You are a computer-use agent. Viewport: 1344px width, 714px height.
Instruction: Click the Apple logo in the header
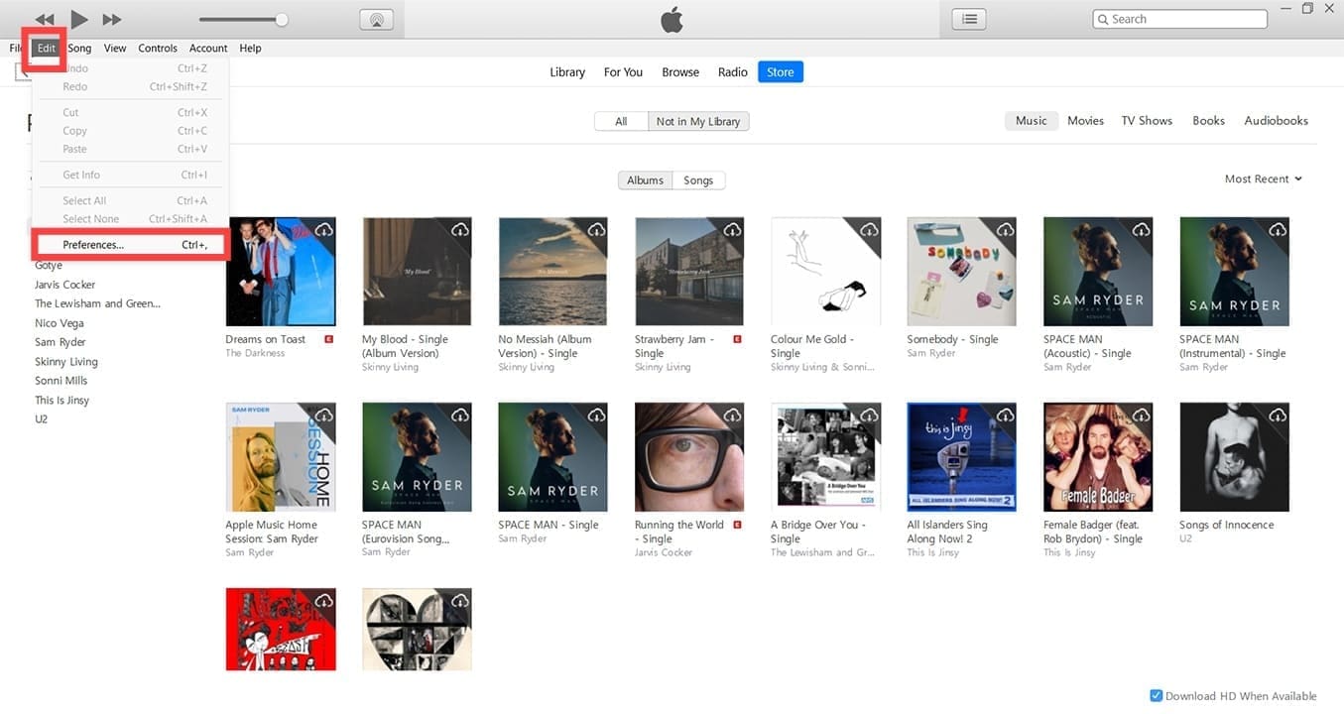[x=672, y=19]
